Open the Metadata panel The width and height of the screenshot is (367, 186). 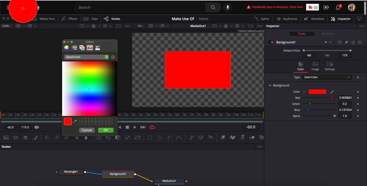pyautogui.click(x=314, y=19)
